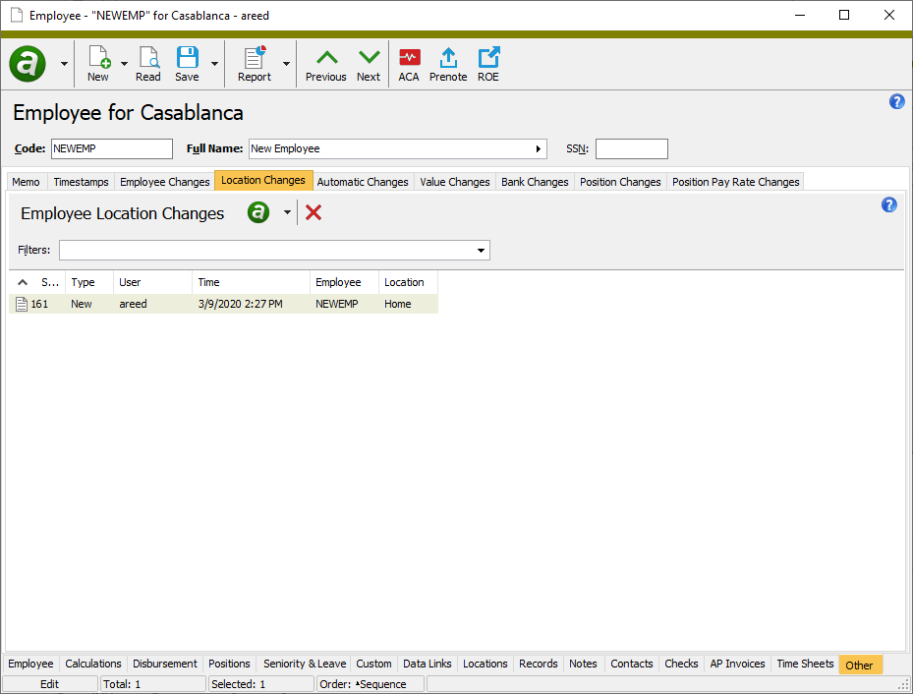Click inside the SSN input field

pos(631,148)
